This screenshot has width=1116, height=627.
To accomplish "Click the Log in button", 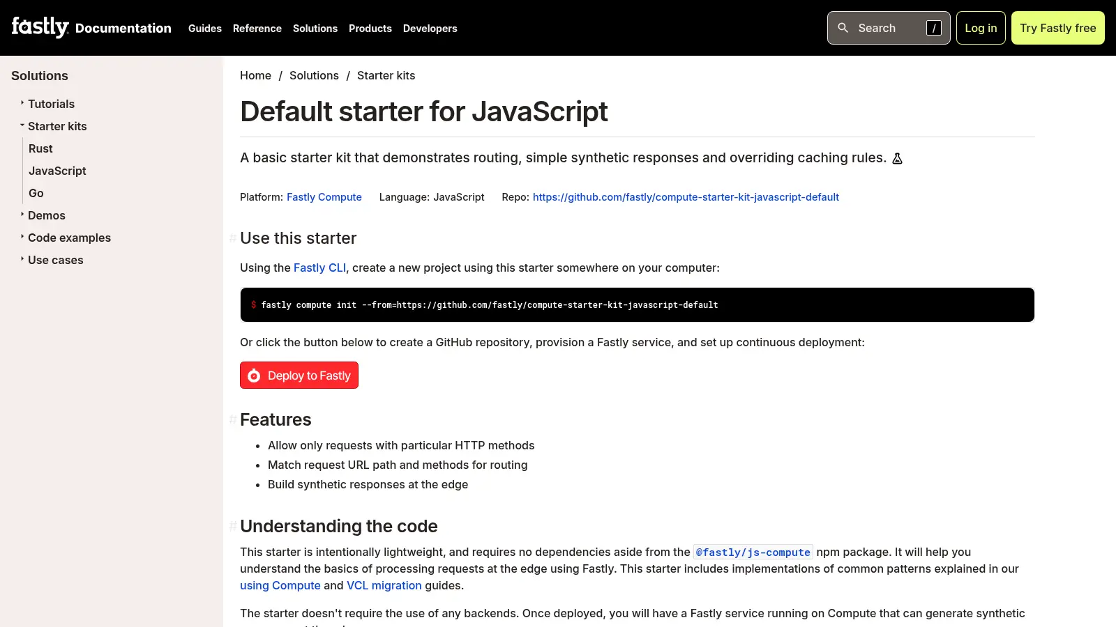I will point(981,28).
